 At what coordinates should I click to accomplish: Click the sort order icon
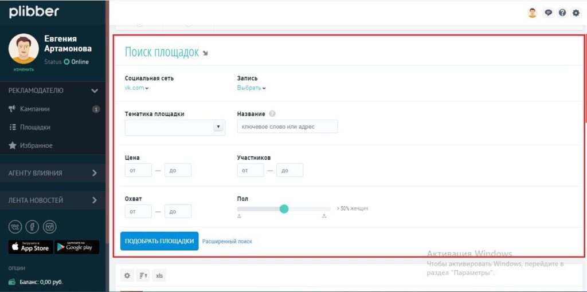coord(143,275)
